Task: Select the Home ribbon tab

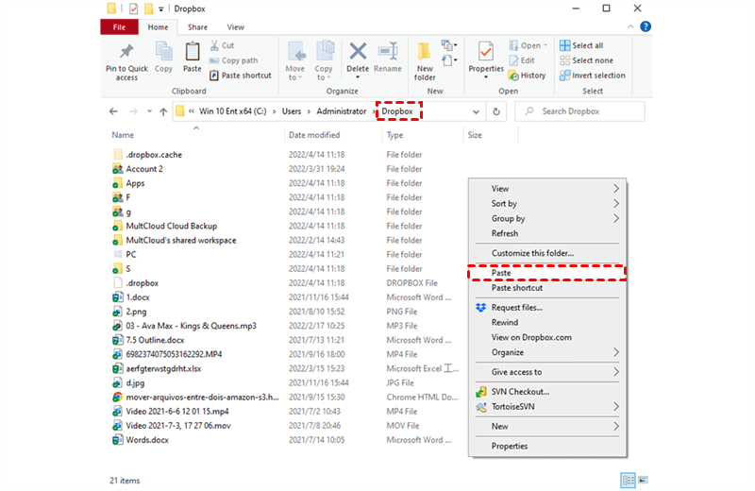Action: (158, 27)
